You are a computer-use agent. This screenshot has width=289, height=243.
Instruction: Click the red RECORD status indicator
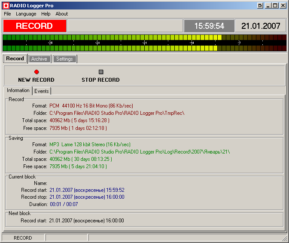click(x=35, y=26)
